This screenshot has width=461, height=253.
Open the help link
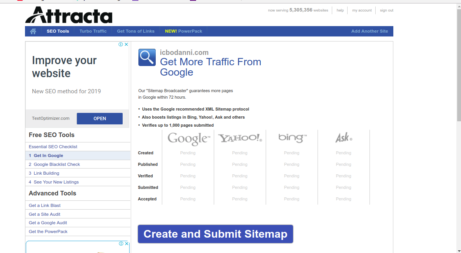340,10
